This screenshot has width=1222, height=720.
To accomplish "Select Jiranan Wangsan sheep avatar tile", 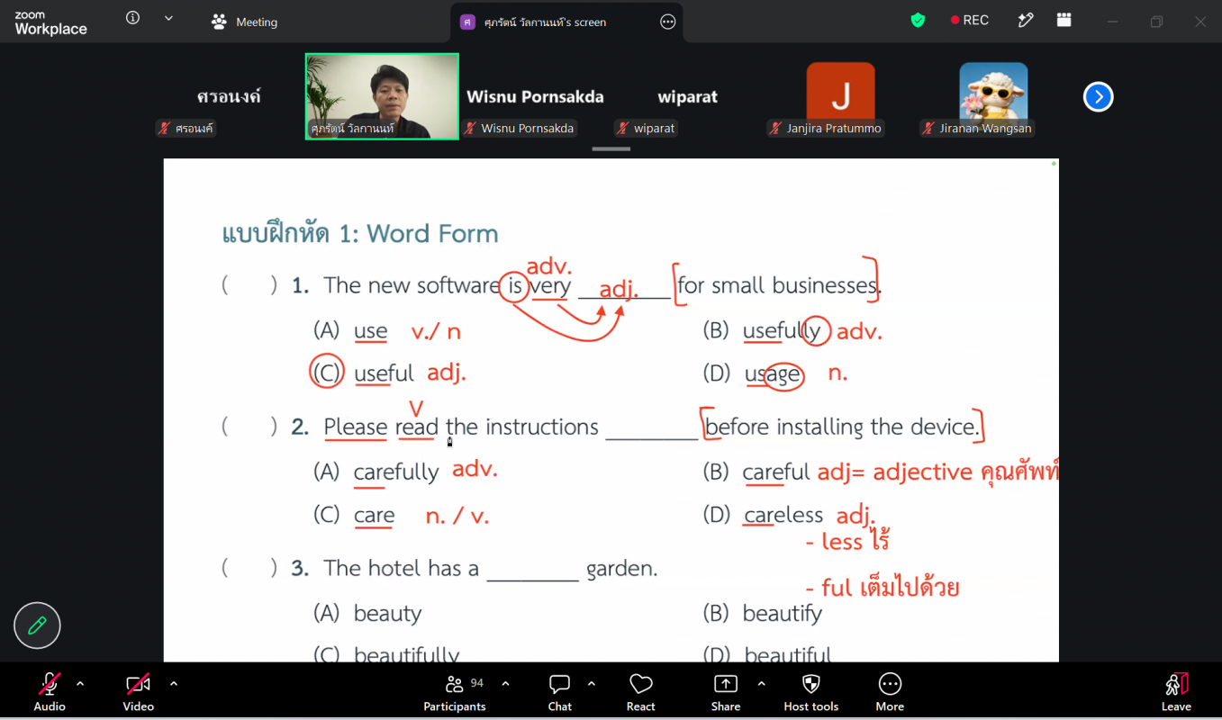I will 993,96.
